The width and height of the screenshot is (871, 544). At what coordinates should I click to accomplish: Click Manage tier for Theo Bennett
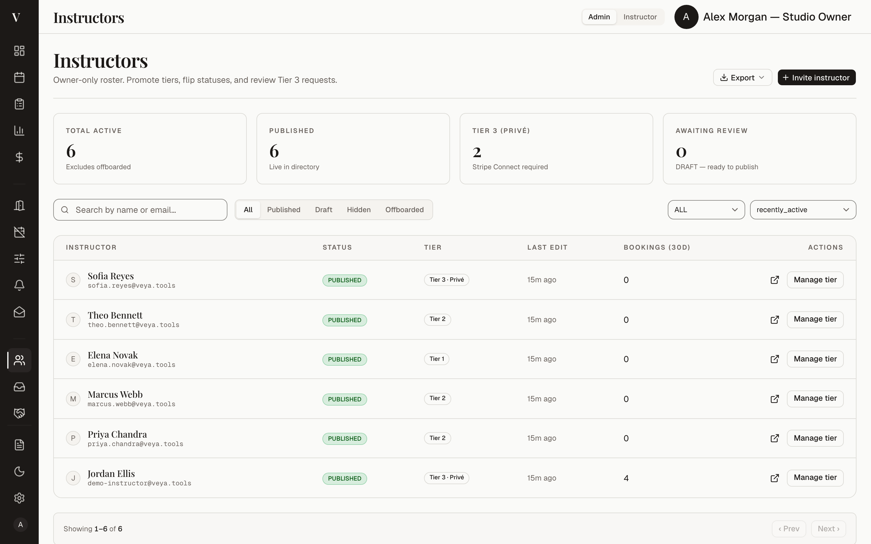pos(815,319)
